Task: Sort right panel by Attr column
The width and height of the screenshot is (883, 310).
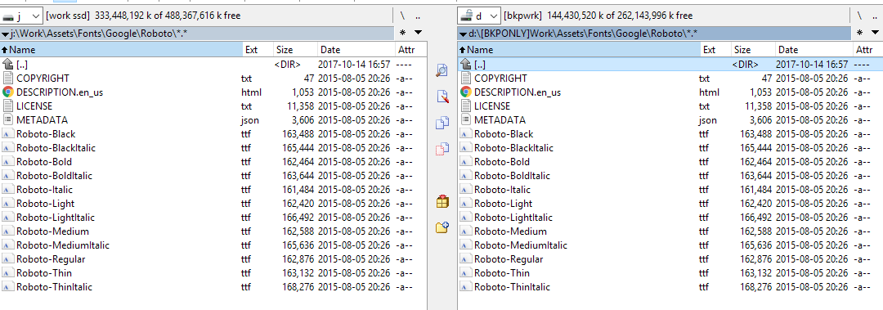Action: 867,50
